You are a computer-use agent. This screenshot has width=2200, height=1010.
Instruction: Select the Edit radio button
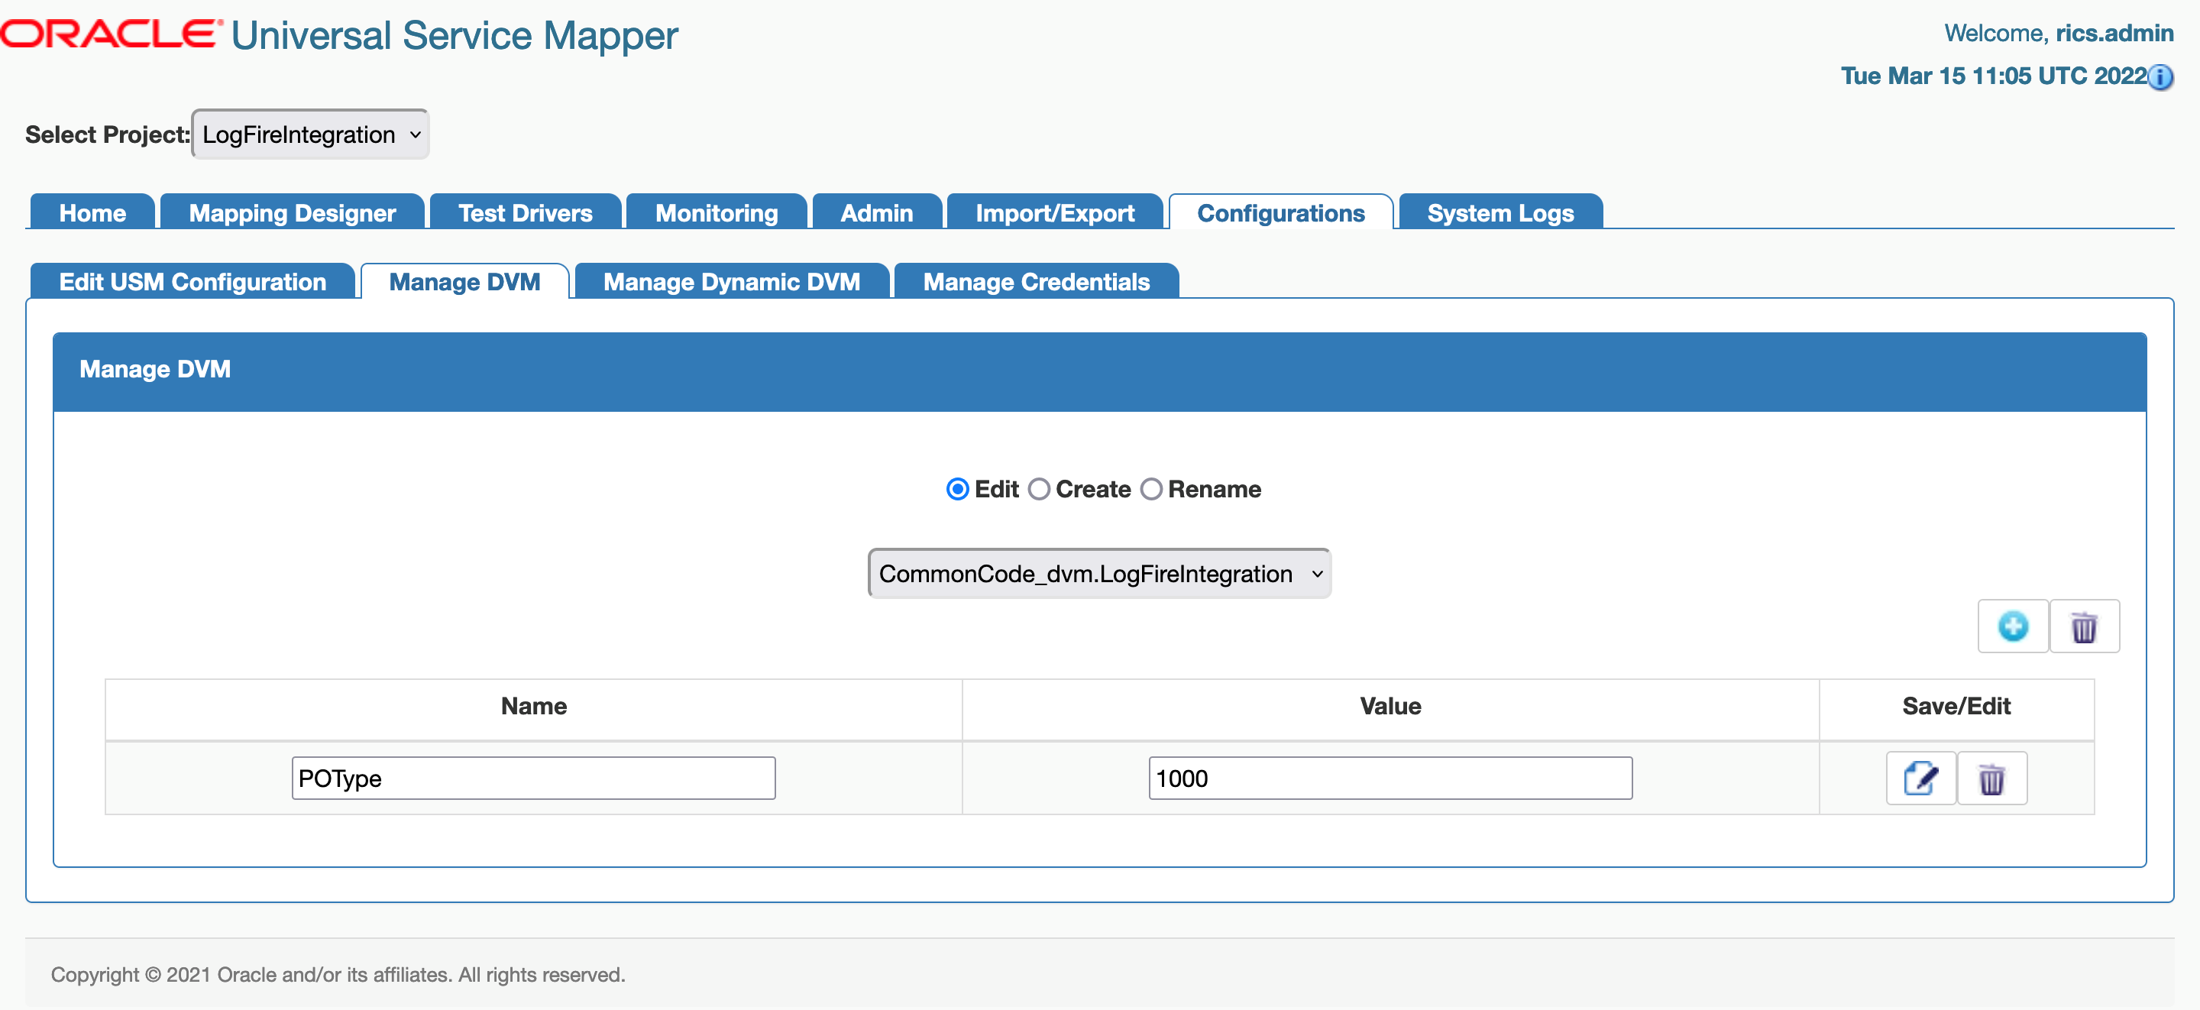956,490
